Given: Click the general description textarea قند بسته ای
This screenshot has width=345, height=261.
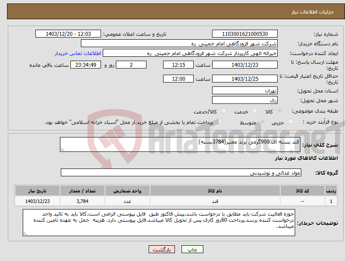Looking at the screenshot, I should [x=180, y=144].
